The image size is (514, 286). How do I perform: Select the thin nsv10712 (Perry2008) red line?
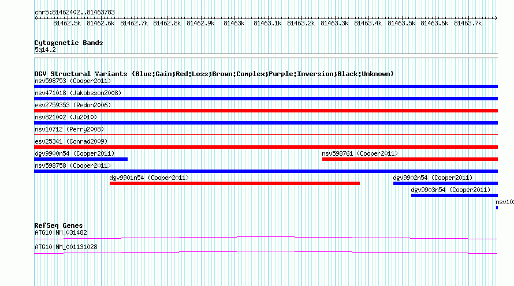266,134
